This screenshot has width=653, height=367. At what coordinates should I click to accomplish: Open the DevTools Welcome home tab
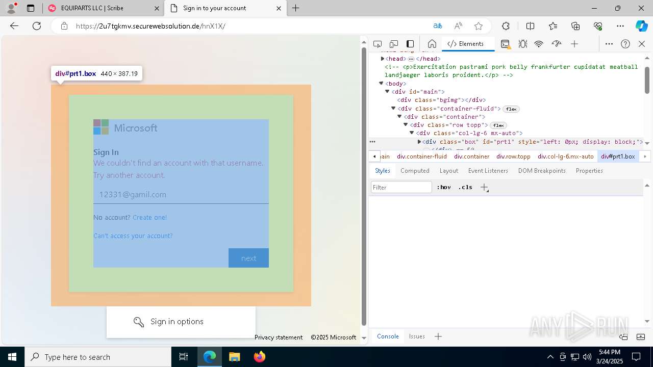click(432, 44)
